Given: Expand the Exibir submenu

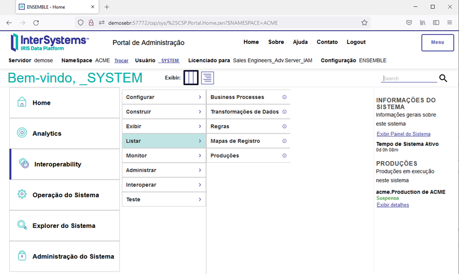Looking at the screenshot, I should [x=164, y=126].
